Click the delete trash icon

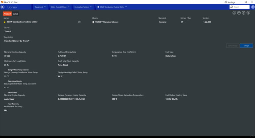pos(248,13)
